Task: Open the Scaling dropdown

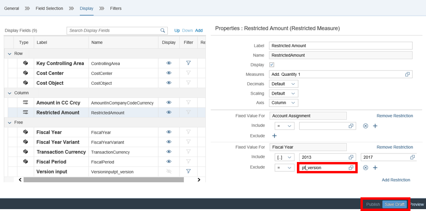Action: coord(283,93)
